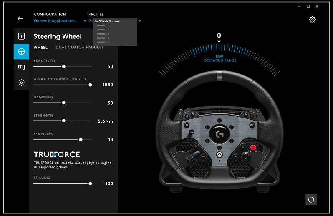Image resolution: width=333 pixels, height=216 pixels.
Task: Click the red button on the wheel
Action: [x=253, y=147]
